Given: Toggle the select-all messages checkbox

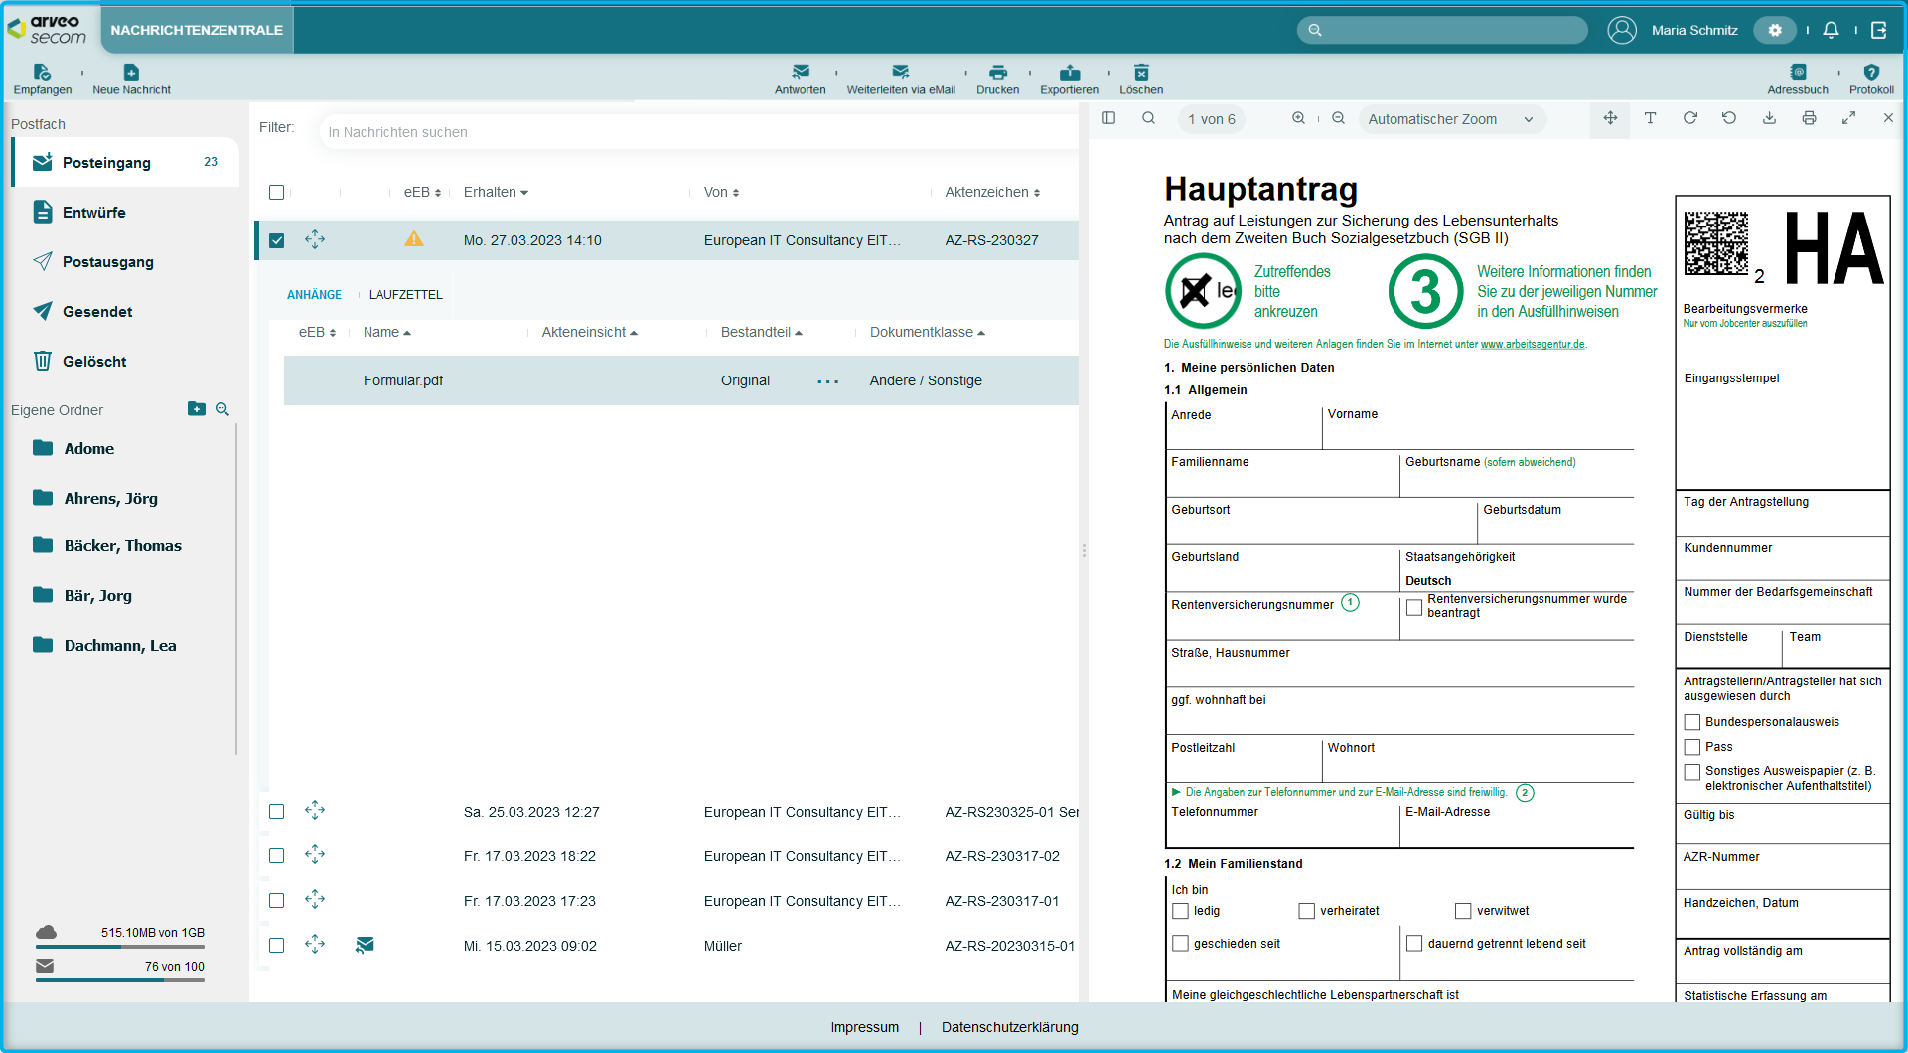Looking at the screenshot, I should pyautogui.click(x=277, y=193).
